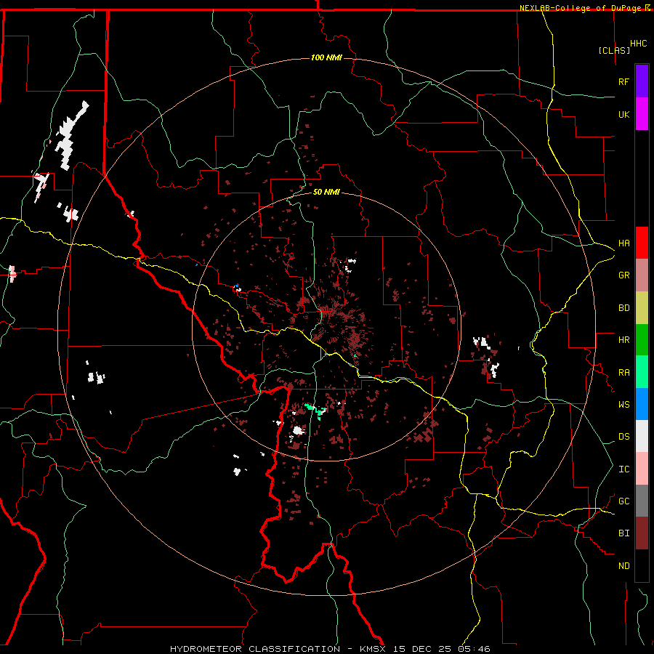
Task: Select the IC ice crystals pink swatch
Action: click(x=642, y=469)
